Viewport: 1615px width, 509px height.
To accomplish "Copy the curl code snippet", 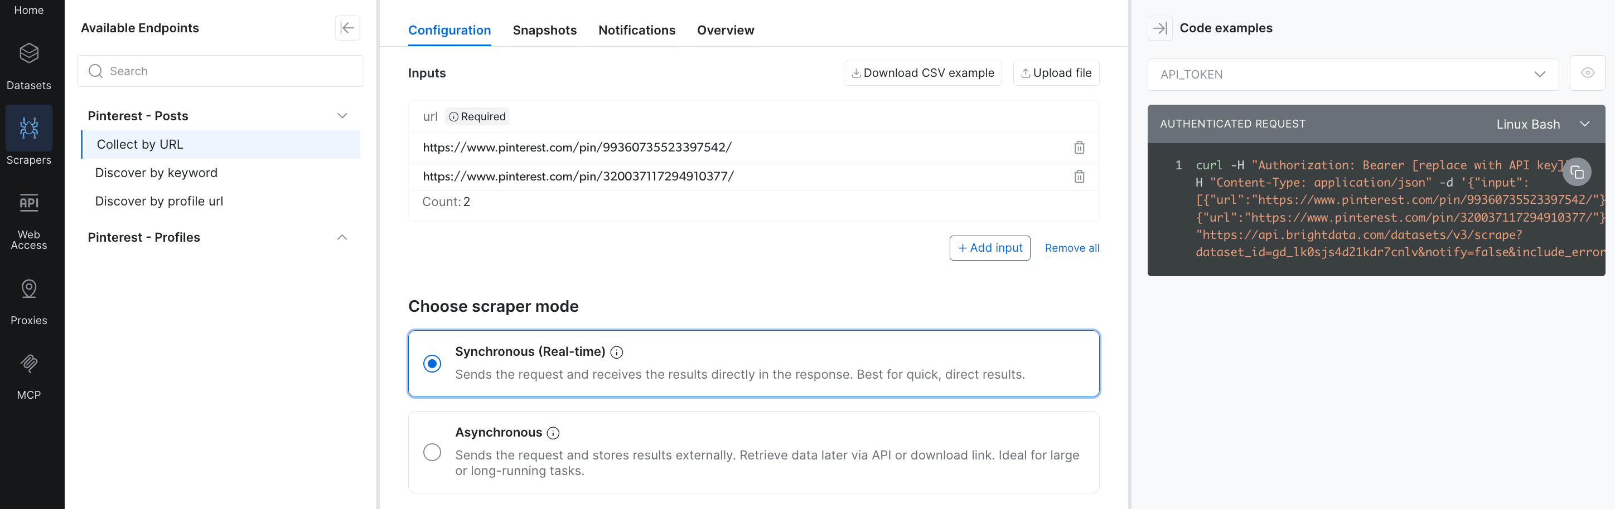I will [1577, 172].
